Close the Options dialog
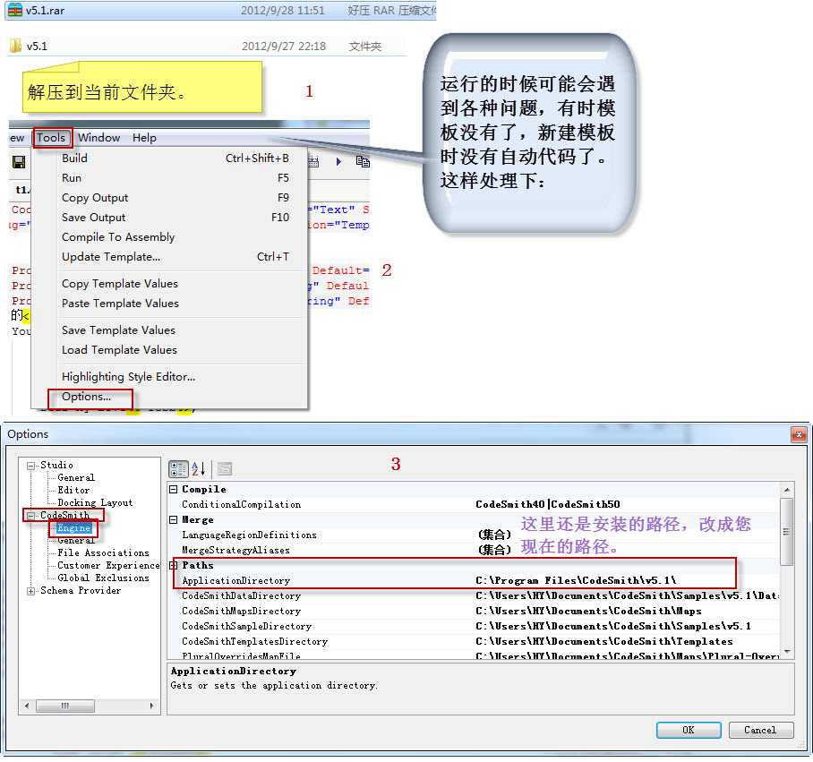This screenshot has width=813, height=762. tap(799, 434)
